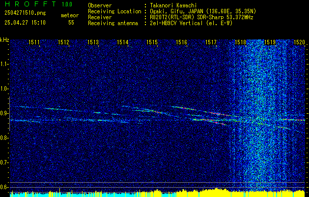Click the 0.8 kHz axis label

[3, 138]
